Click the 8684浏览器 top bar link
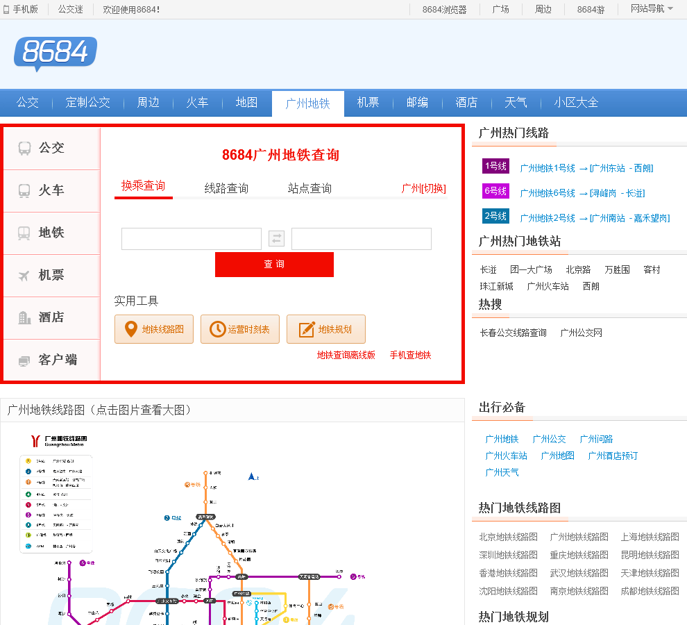687x625 pixels. pos(444,9)
